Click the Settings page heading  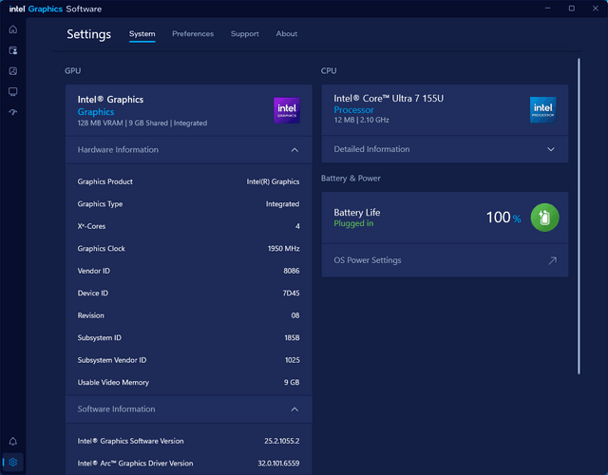tap(88, 34)
